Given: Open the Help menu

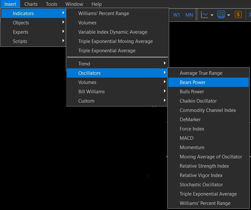Looking at the screenshot, I should (96, 4).
